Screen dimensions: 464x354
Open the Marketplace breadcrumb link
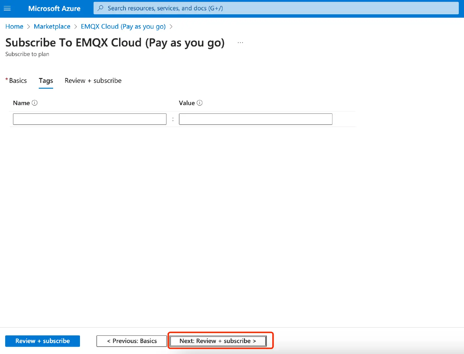tap(52, 27)
